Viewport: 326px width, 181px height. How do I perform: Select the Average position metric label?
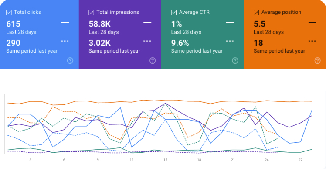(x=281, y=12)
